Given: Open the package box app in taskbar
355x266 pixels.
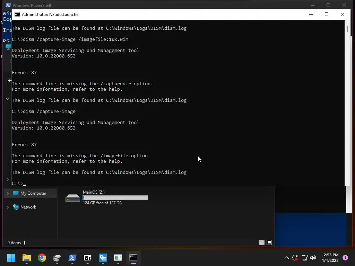Looking at the screenshot, I should [x=57, y=258].
